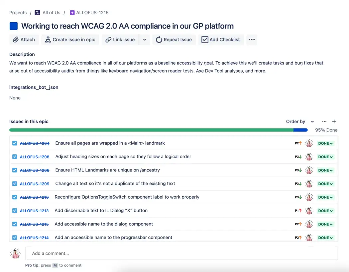349x272 pixels.
Task: Click the Repeat Issue button
Action: 174,40
